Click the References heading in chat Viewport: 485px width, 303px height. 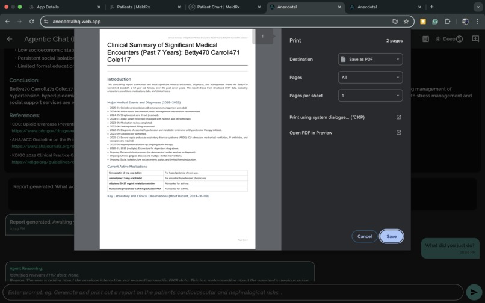25,115
